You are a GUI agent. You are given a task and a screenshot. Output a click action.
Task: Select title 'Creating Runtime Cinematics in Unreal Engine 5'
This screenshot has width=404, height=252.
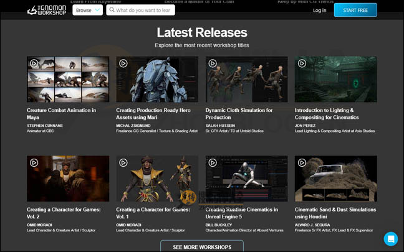click(x=242, y=213)
